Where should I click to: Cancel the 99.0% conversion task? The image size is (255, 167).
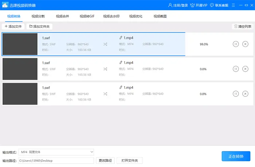[x=245, y=44]
